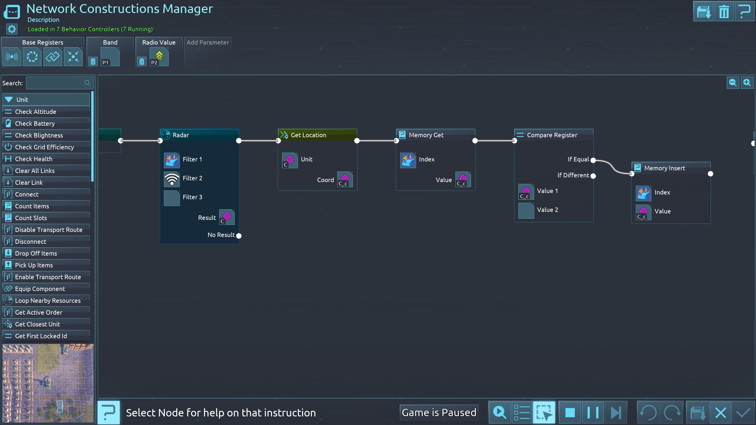
Task: Delete the Band parameter with the trash icon
Action: (x=93, y=62)
